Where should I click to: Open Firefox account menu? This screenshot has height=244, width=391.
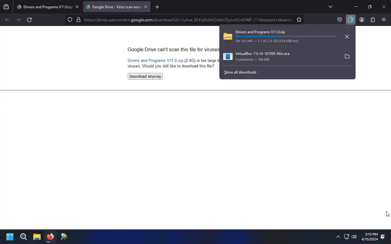click(x=362, y=20)
